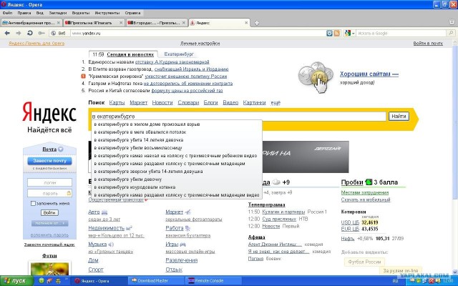The height and width of the screenshot is (286, 458).
Task: Close the Приколы на ЯПлакалъ tab
Action: (x=121, y=23)
